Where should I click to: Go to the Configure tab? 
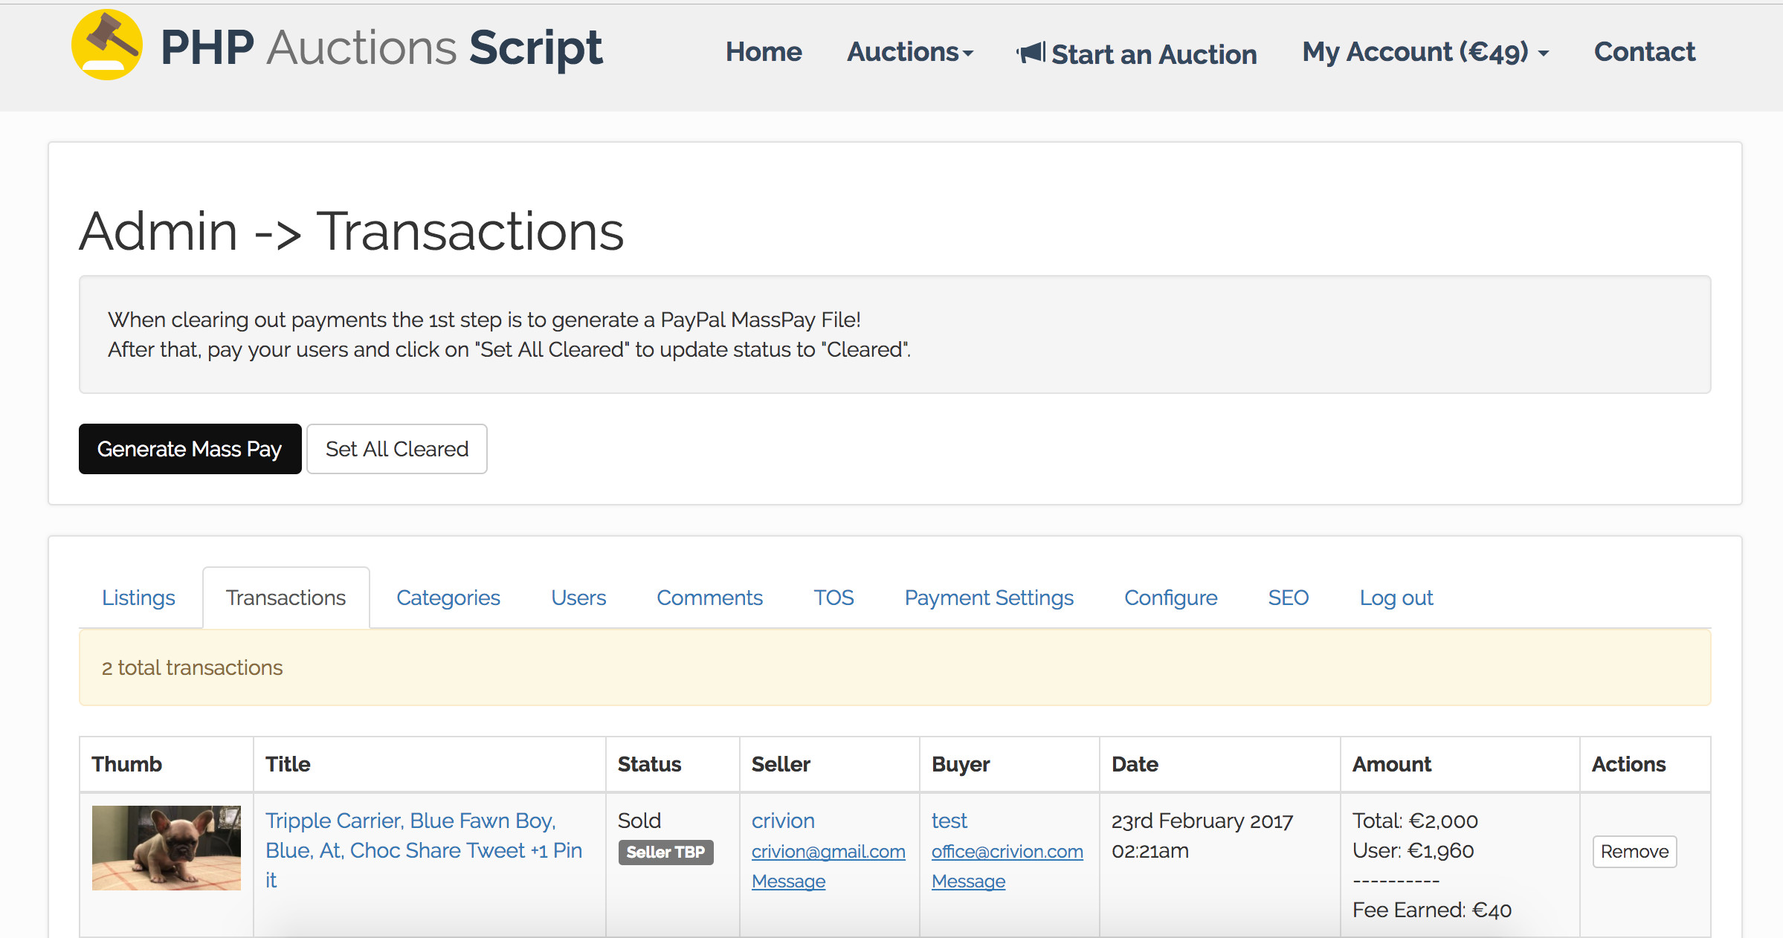[1170, 598]
